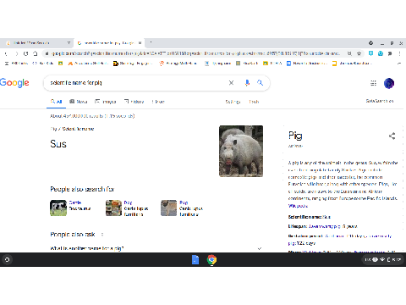Click into the Google search field

pos(138,83)
